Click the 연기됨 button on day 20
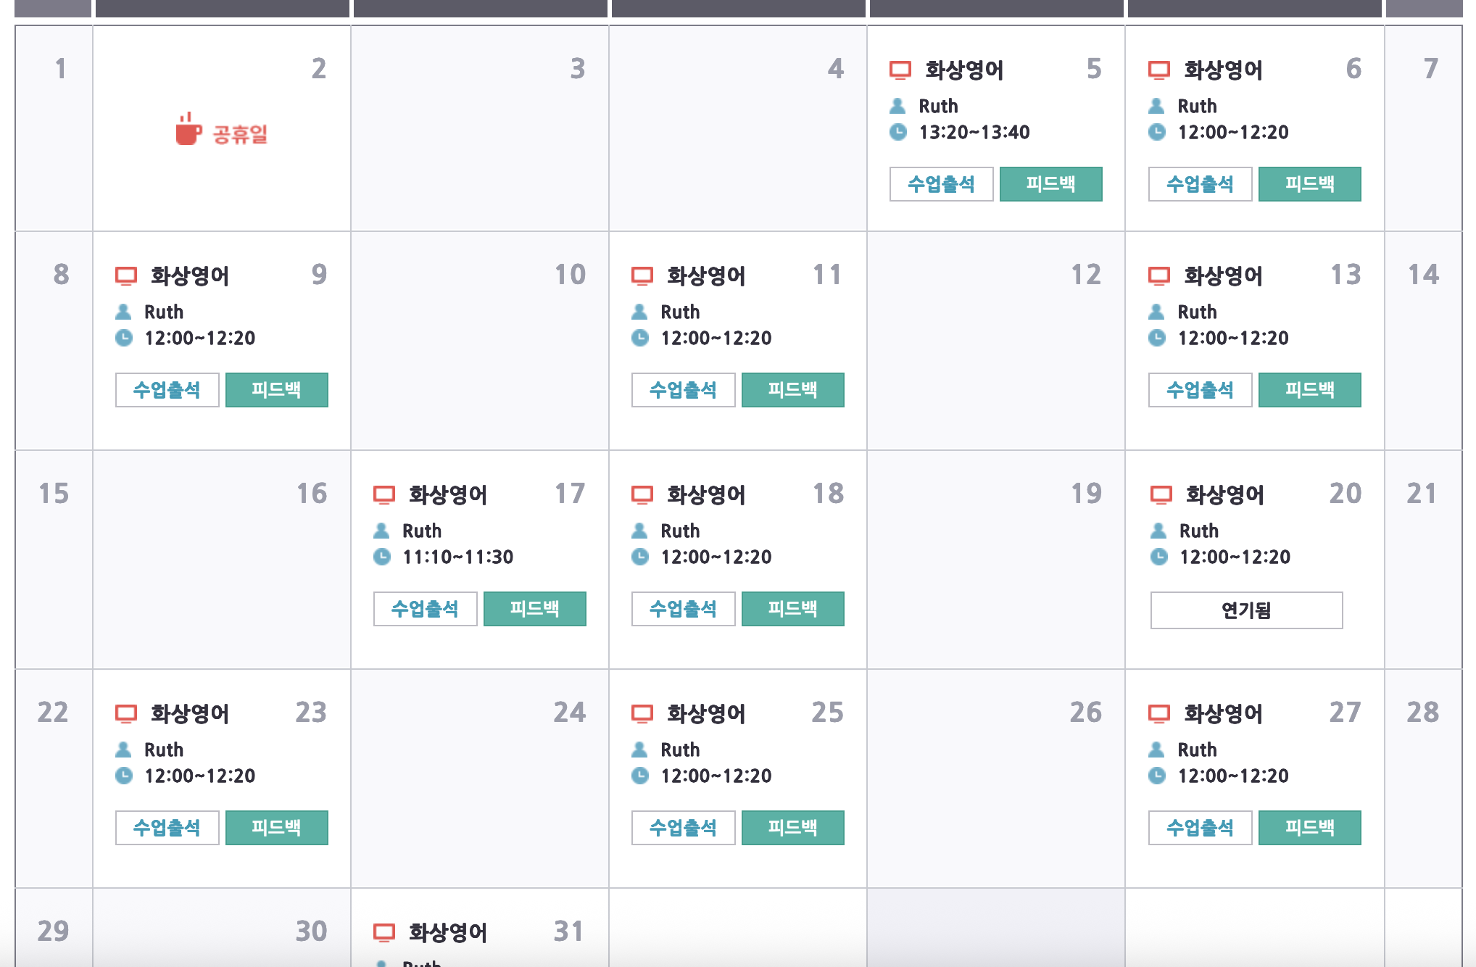 1246,610
